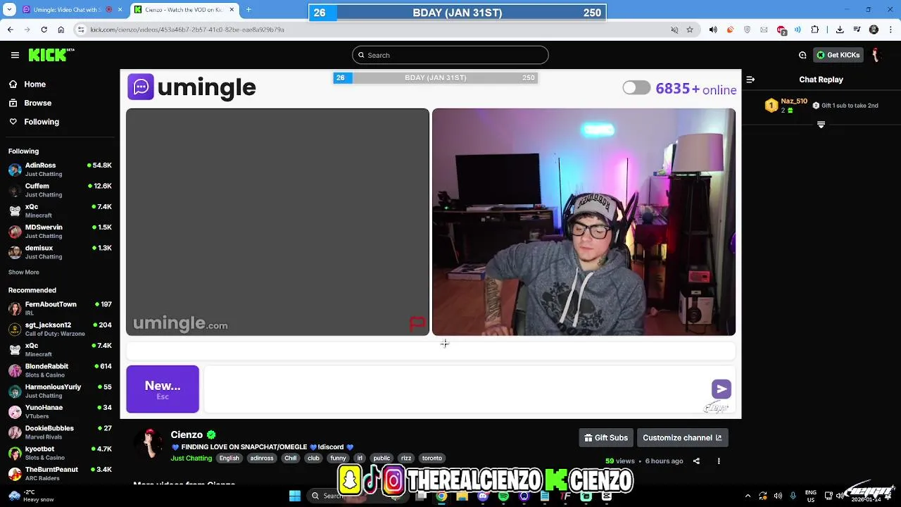Select the toronto tag
Image resolution: width=901 pixels, height=507 pixels.
pos(432,458)
